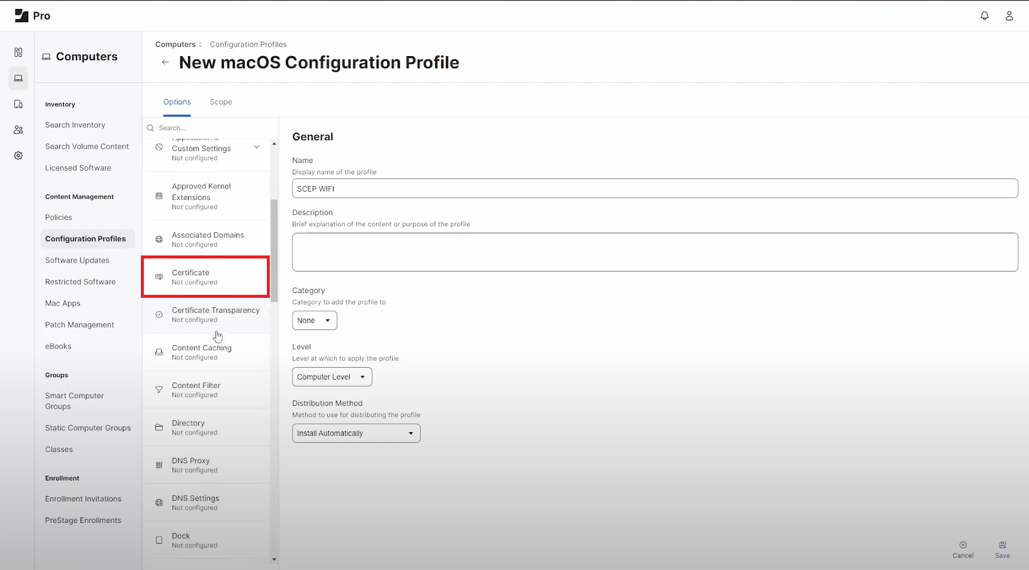Image resolution: width=1029 pixels, height=570 pixels.
Task: Select the Options tab
Action: (177, 102)
